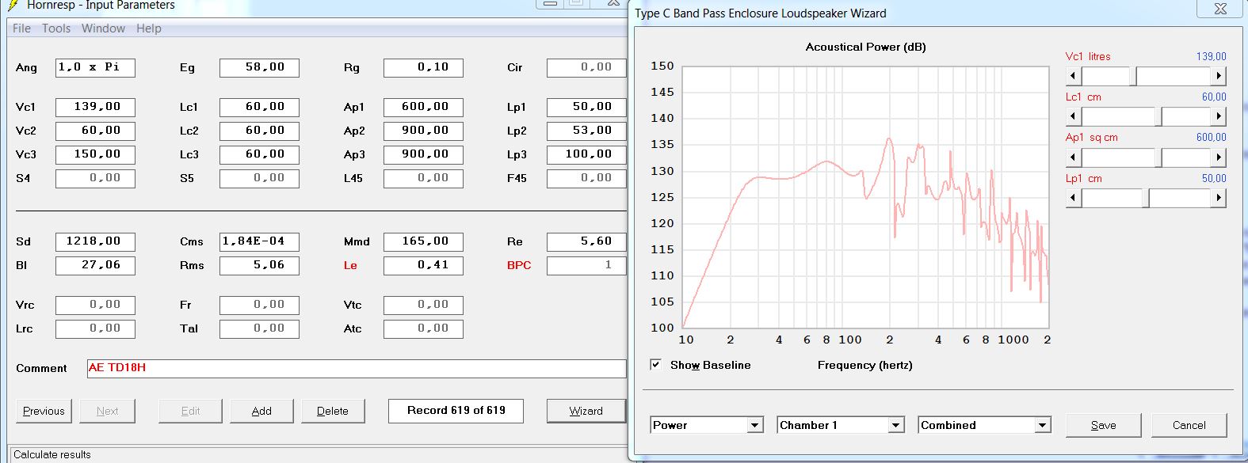
Task: Expand the Combined dropdown
Action: (1042, 425)
